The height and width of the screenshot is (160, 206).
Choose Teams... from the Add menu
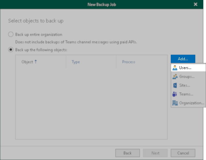click(188, 94)
